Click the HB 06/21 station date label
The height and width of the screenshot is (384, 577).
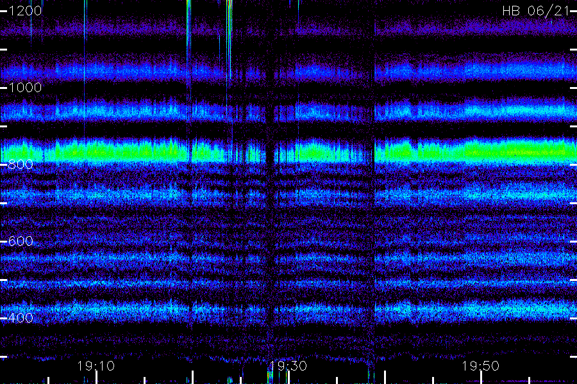pyautogui.click(x=535, y=11)
